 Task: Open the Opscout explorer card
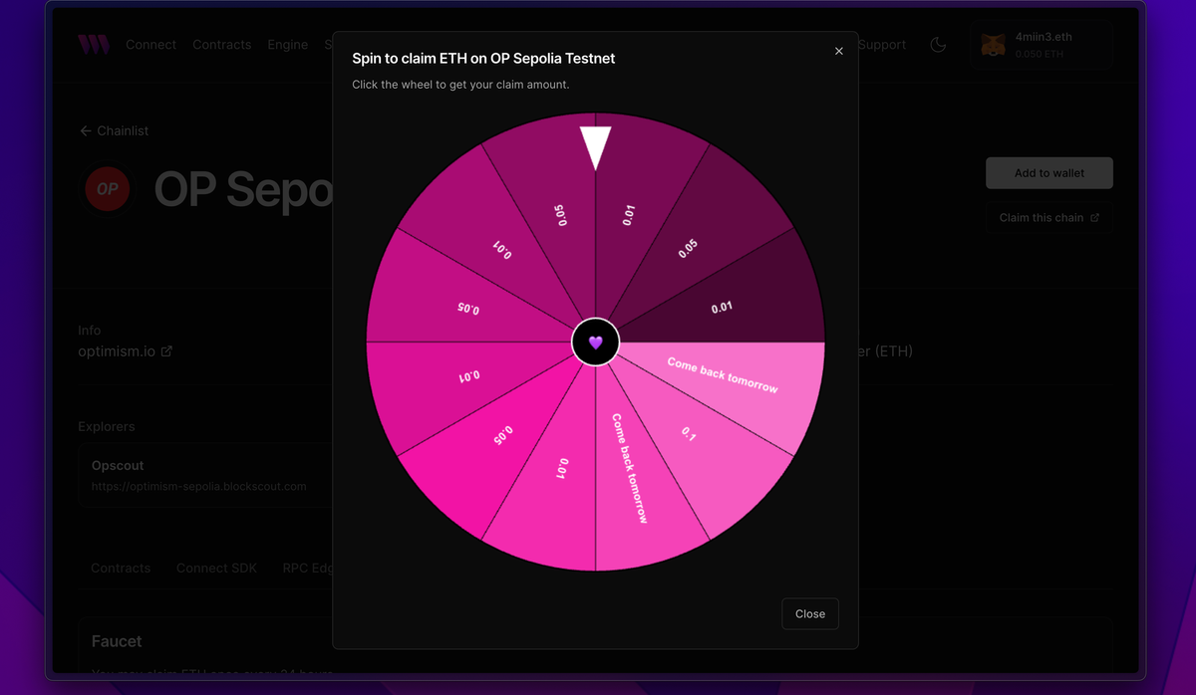click(204, 475)
